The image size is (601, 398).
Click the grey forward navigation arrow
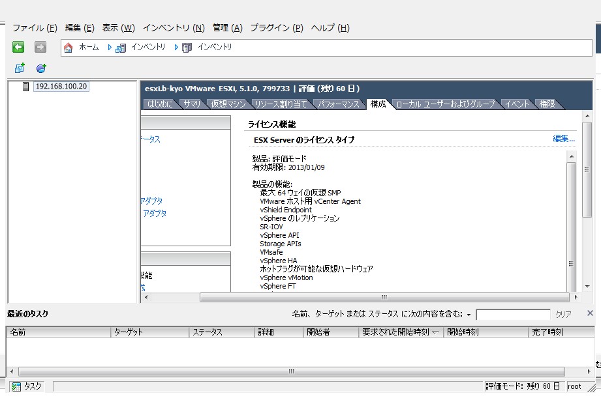(x=40, y=47)
